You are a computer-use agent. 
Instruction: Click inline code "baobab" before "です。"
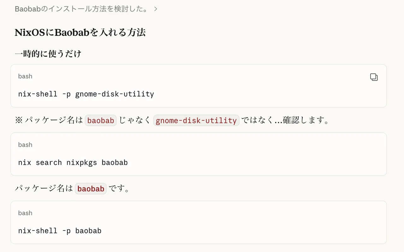(91, 189)
